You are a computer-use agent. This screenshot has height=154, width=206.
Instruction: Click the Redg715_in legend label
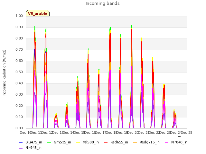click(150, 142)
